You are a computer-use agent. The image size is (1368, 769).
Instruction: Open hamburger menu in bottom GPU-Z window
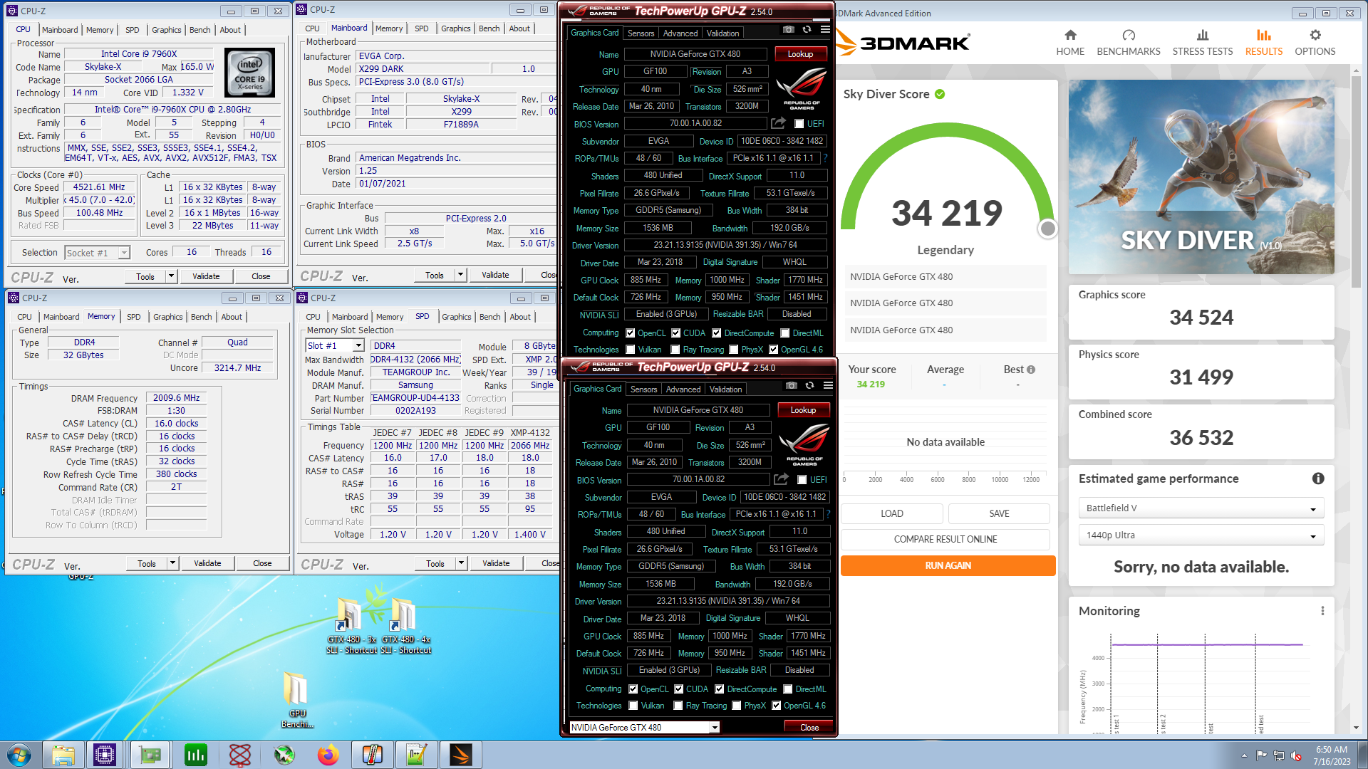[x=828, y=385]
